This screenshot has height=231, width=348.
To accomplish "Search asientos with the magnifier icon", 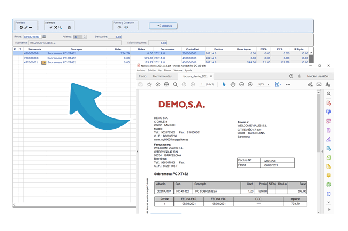I will (x=60, y=27).
